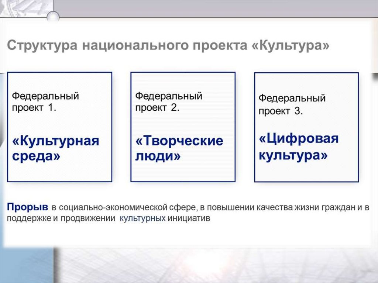This screenshot has height=283, width=378.
Task: Click the blue word "культурных" in the footer text
Action: click(x=142, y=218)
